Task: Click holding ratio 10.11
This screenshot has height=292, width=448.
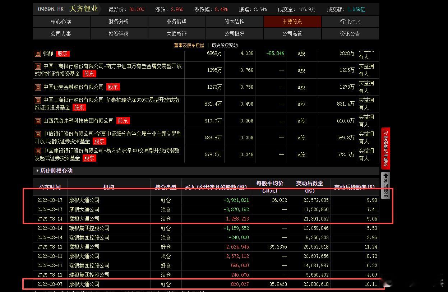Action: point(371,284)
